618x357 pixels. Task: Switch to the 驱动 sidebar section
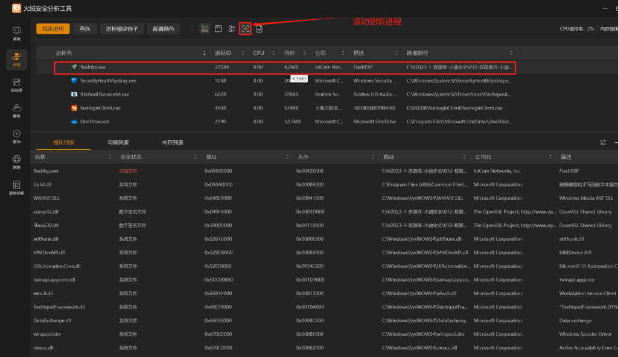pyautogui.click(x=16, y=137)
